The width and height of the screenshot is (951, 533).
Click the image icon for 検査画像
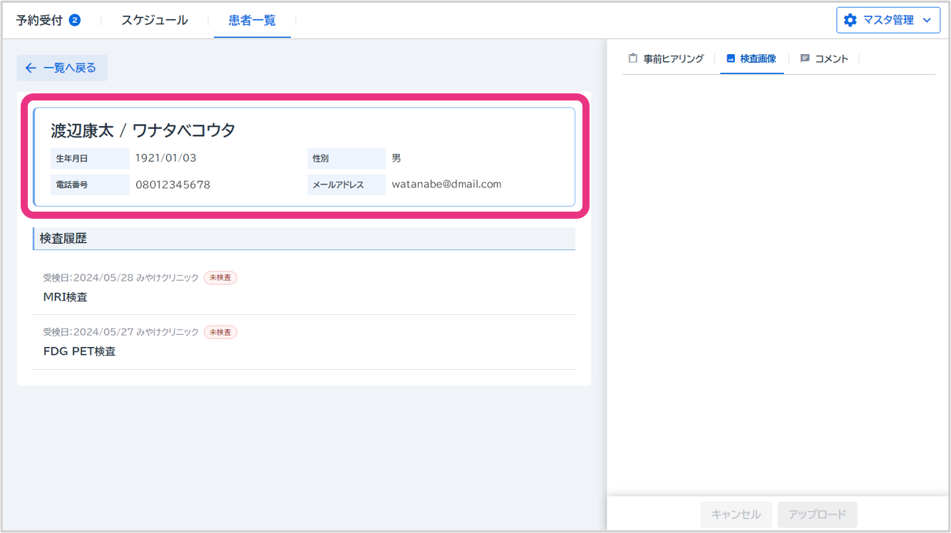pos(730,58)
